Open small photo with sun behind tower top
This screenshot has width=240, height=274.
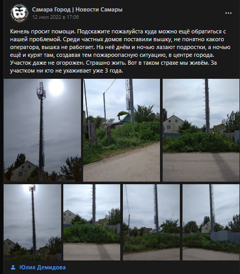[32, 222]
